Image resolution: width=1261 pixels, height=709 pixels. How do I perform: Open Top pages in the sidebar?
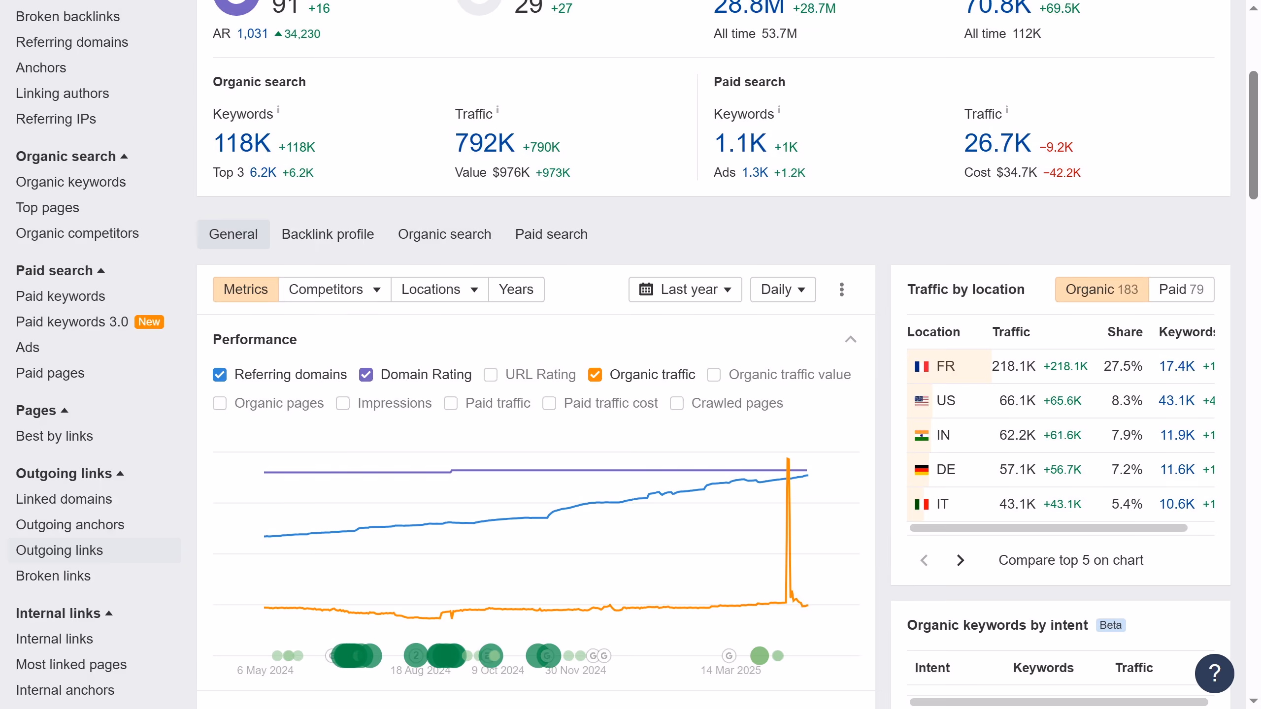pos(47,208)
